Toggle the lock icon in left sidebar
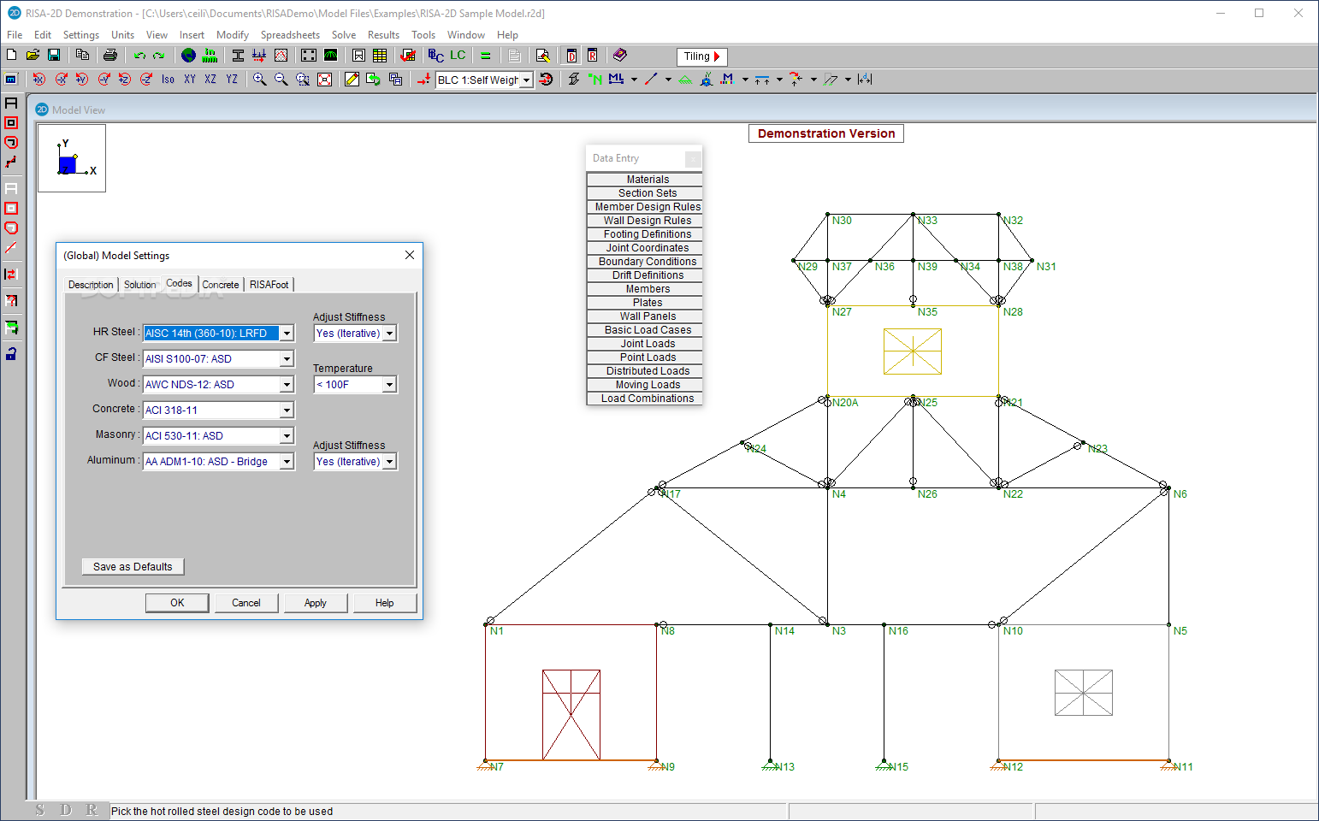 click(x=11, y=353)
